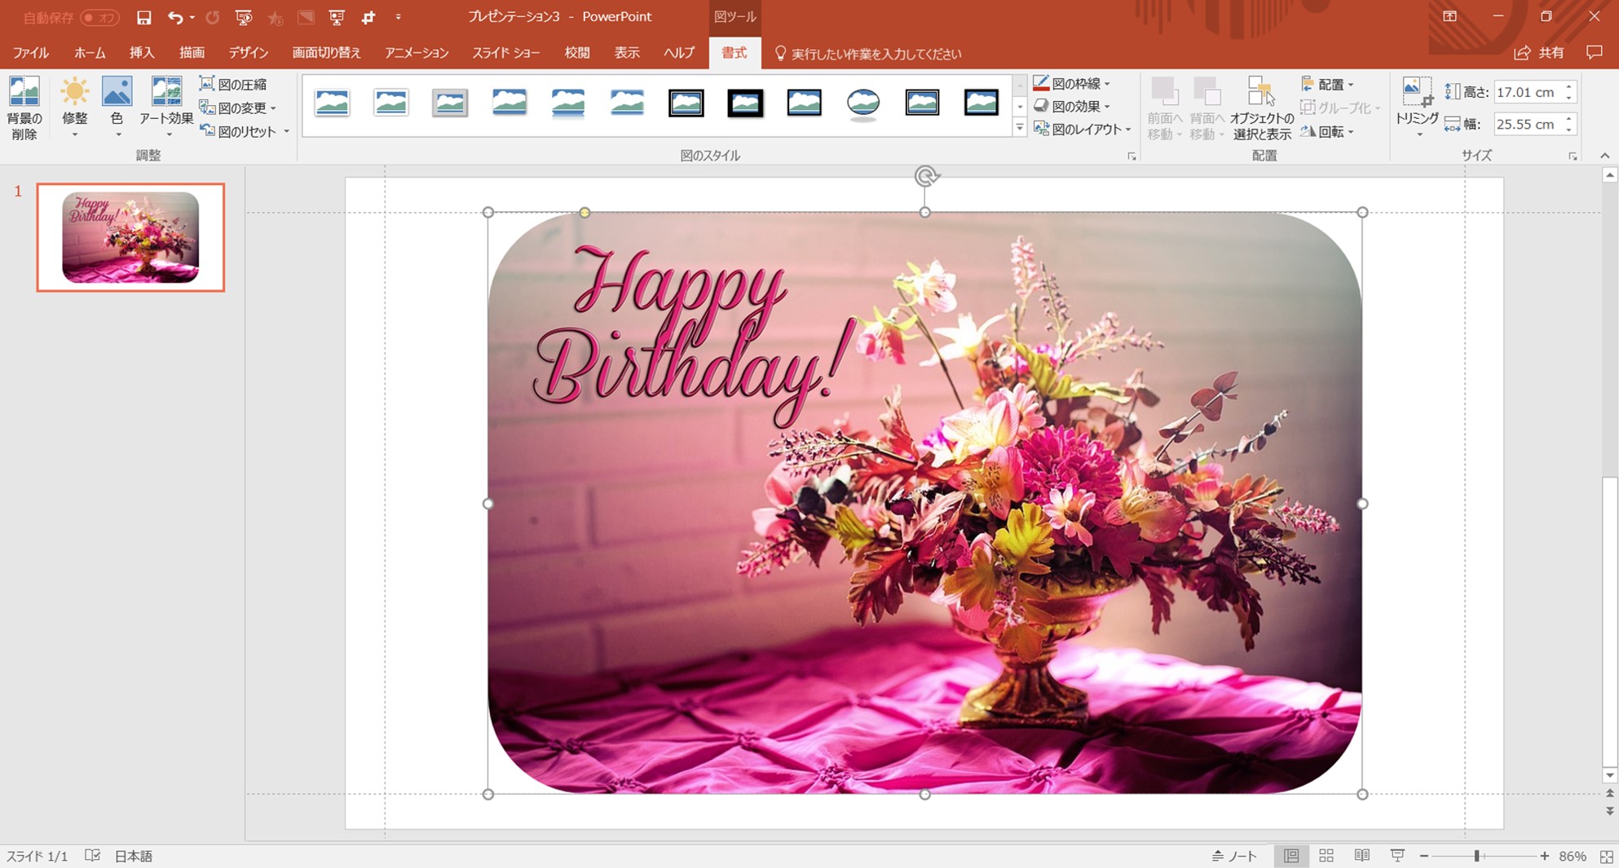Apply the last picture style in gallery row
This screenshot has height=868, width=1619.
982,103
